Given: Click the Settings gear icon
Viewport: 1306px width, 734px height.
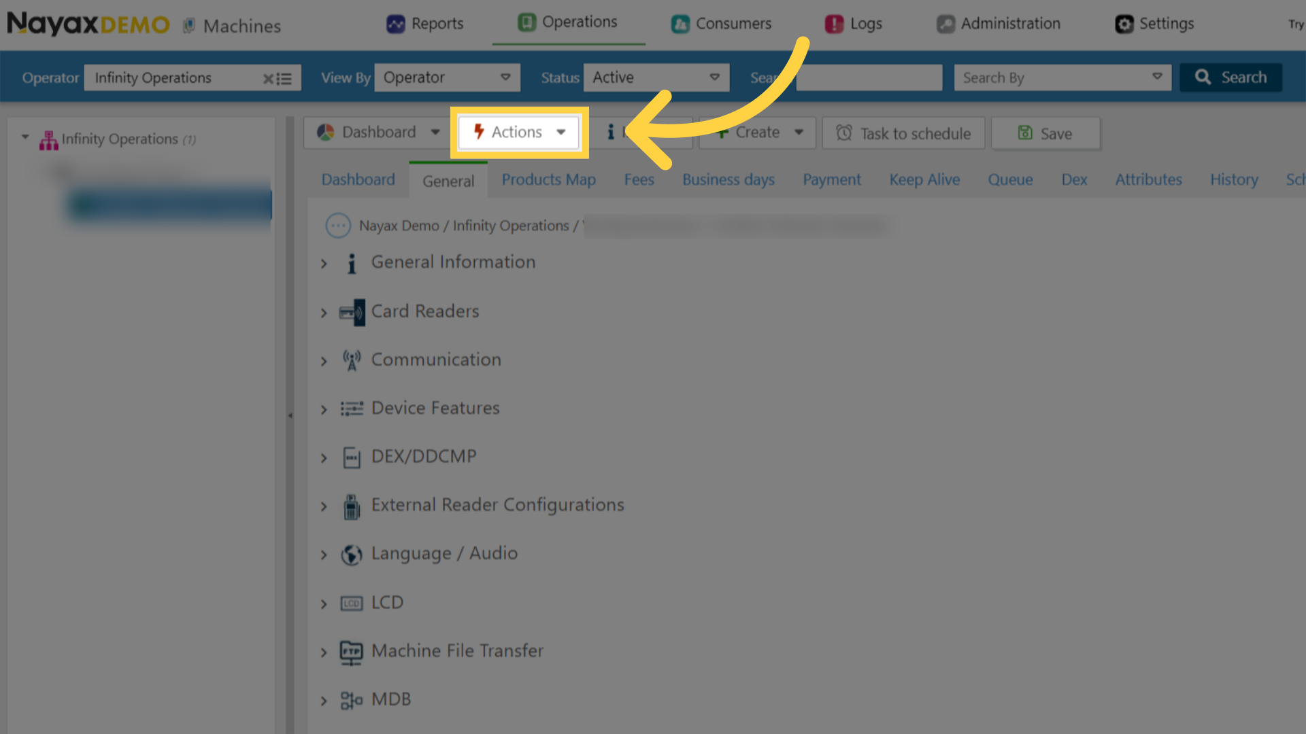Looking at the screenshot, I should 1124,24.
